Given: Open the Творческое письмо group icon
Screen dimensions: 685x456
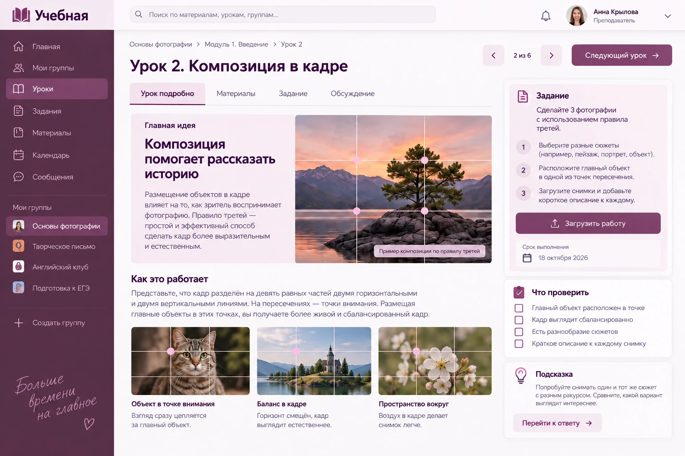Looking at the screenshot, I should 18,246.
